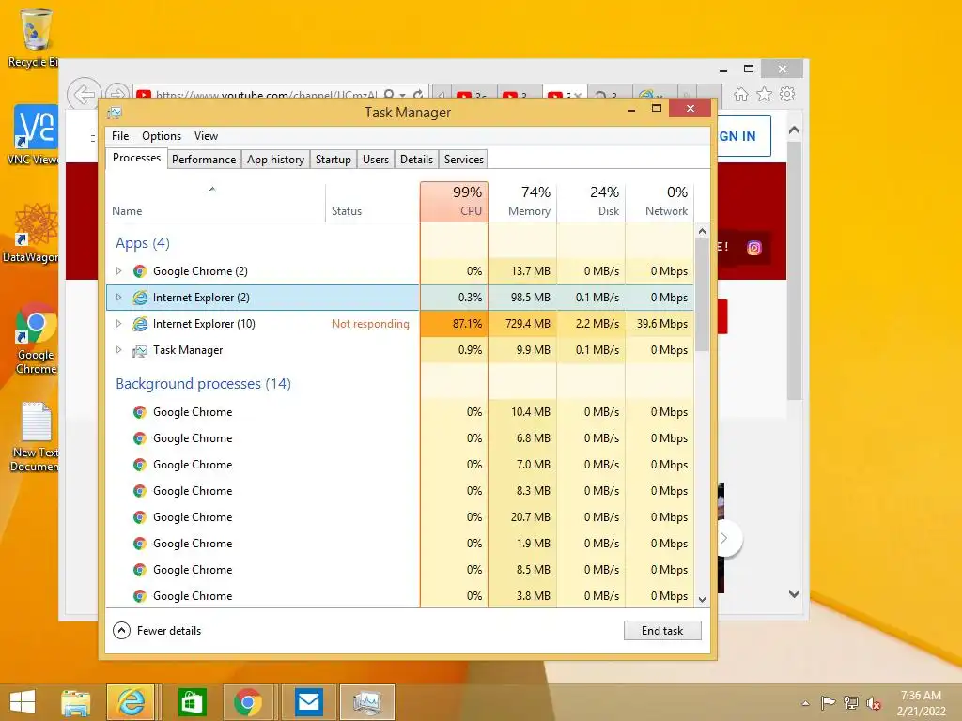Open Internet Explorer settings gear
Viewport: 962px width, 721px height.
click(x=787, y=94)
